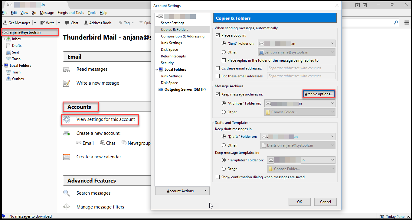The width and height of the screenshot is (412, 220).
Task: Open the "Sent" Folder on account dropdown
Action: click(x=296, y=44)
